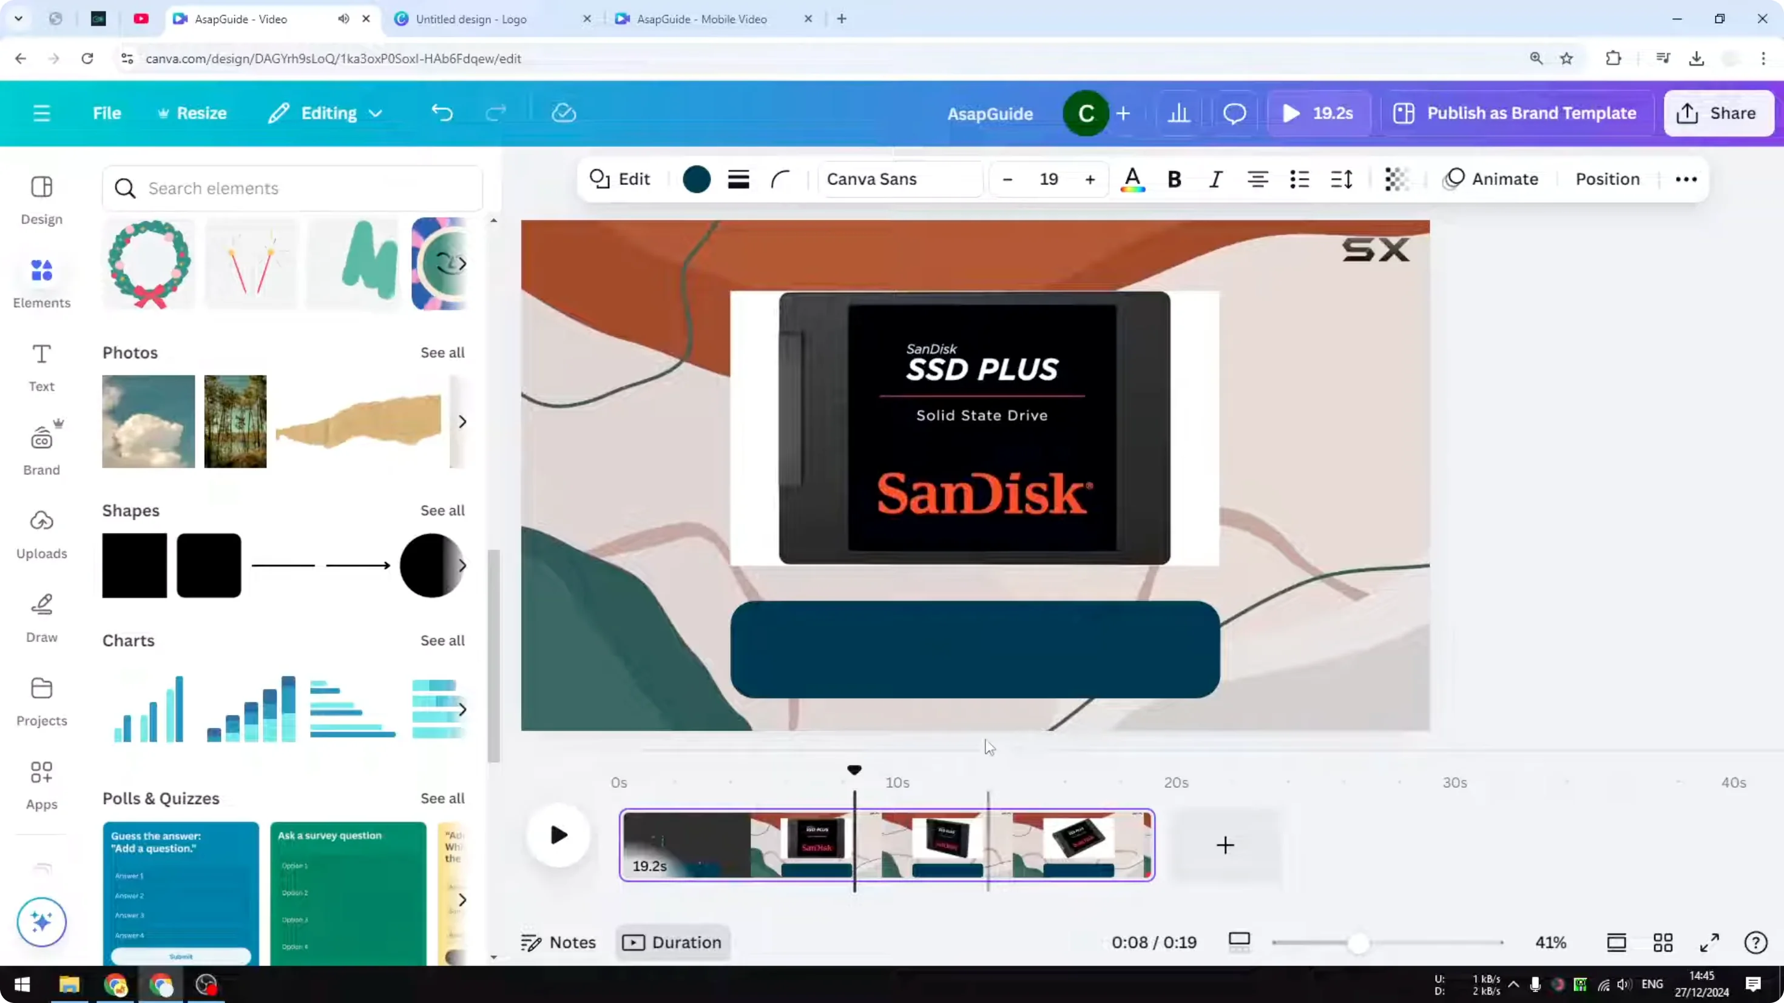The image size is (1784, 1003).
Task: Toggle bulleted list formatting
Action: click(1300, 179)
